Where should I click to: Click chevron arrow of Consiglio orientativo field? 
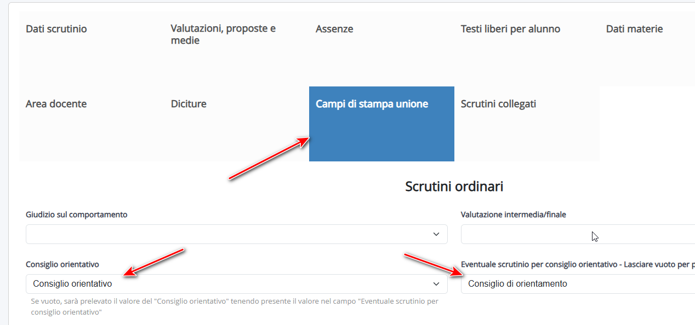point(436,284)
